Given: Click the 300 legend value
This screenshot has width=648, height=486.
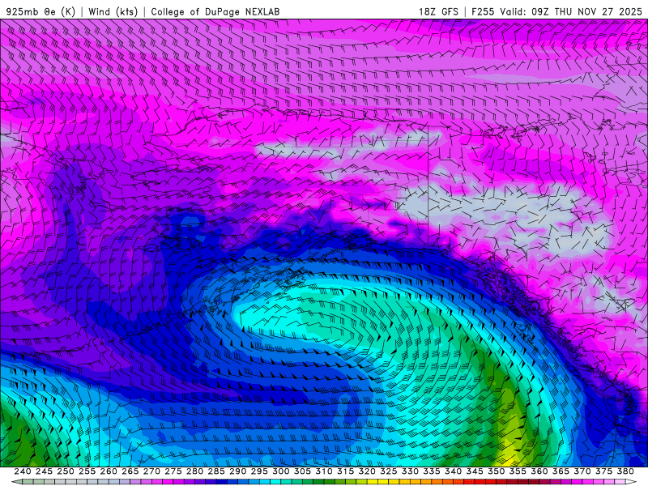Looking at the screenshot, I should [280, 471].
